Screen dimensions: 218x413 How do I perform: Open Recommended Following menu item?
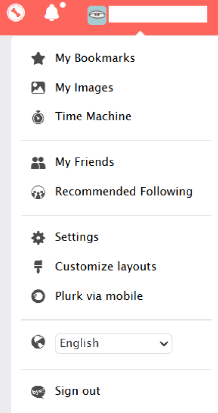[124, 192]
